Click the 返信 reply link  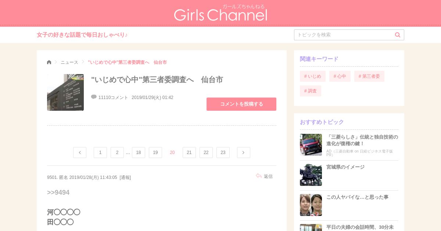click(268, 176)
